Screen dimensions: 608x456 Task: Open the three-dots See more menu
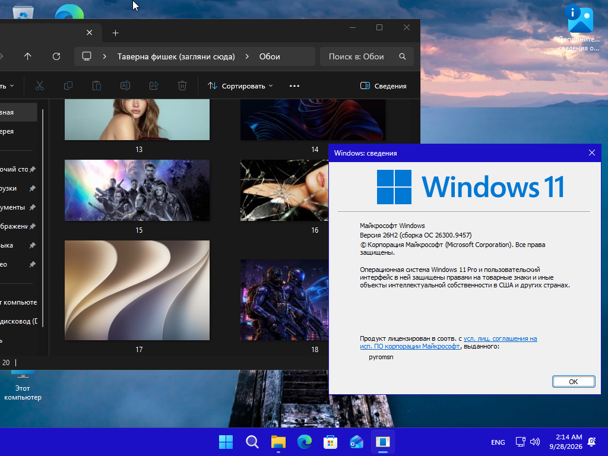tap(294, 85)
